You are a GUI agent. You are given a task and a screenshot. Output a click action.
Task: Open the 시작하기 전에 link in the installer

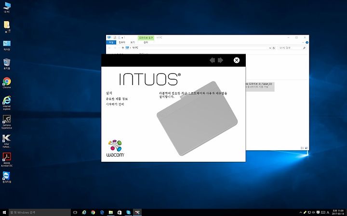115,104
